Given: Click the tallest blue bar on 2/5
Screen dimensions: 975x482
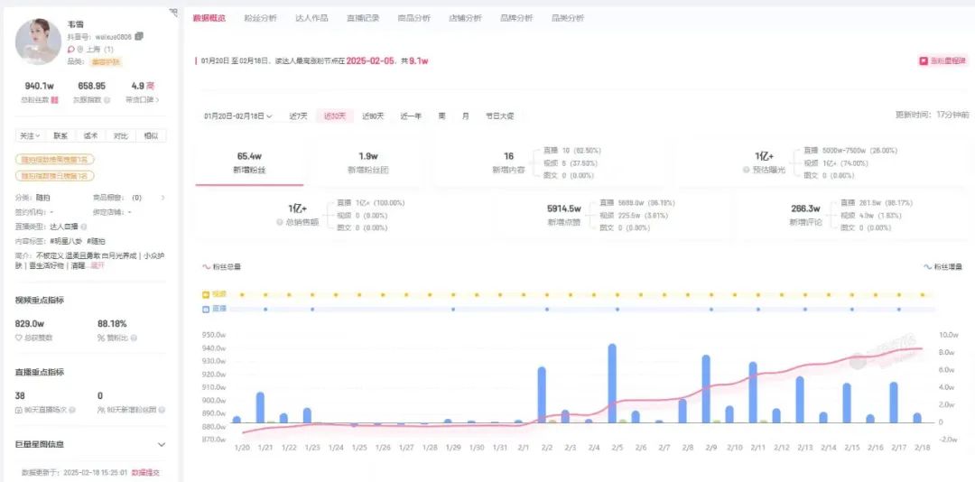Looking at the screenshot, I should click(612, 383).
